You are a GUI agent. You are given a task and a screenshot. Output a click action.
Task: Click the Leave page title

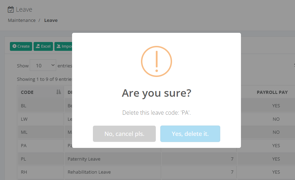24,10
